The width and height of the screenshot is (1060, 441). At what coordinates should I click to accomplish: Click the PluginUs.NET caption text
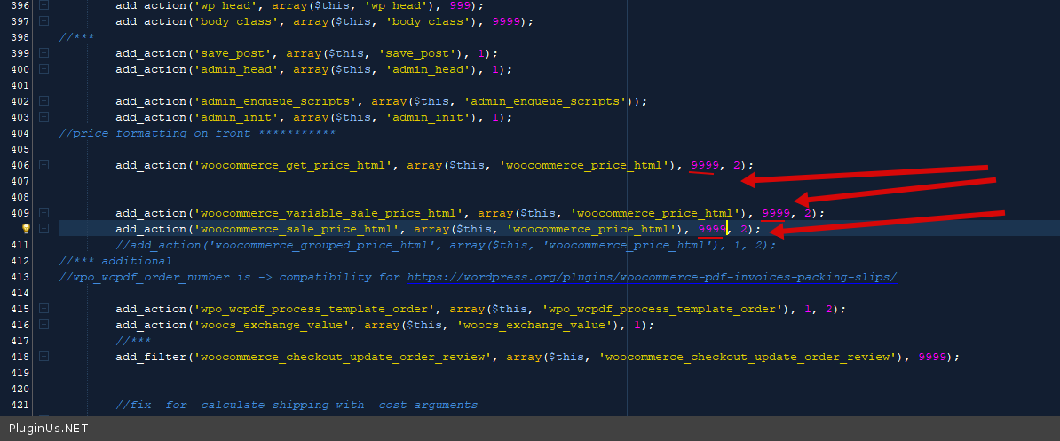48,429
